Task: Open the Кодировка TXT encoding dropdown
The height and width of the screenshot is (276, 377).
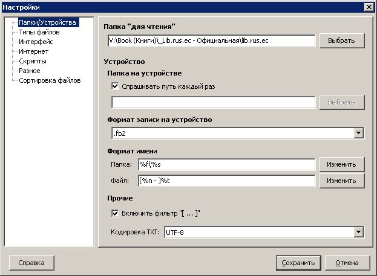Action: coord(358,232)
